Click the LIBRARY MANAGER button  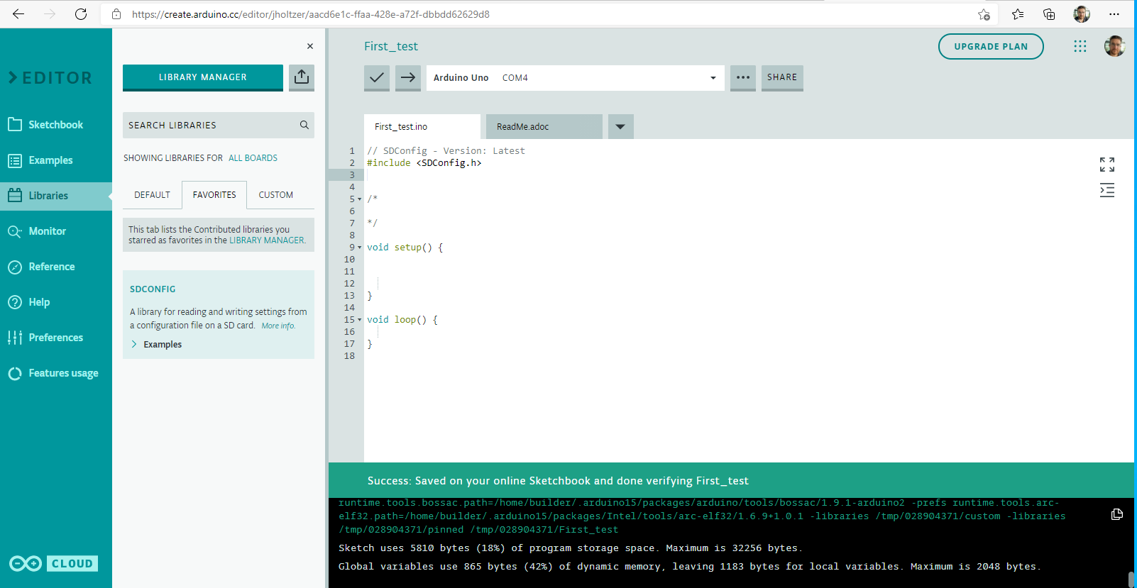(203, 77)
